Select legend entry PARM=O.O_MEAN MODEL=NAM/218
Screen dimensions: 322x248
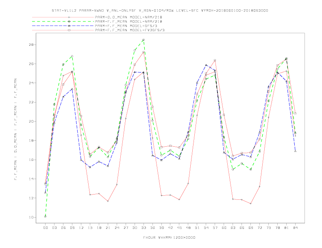coord(128,17)
